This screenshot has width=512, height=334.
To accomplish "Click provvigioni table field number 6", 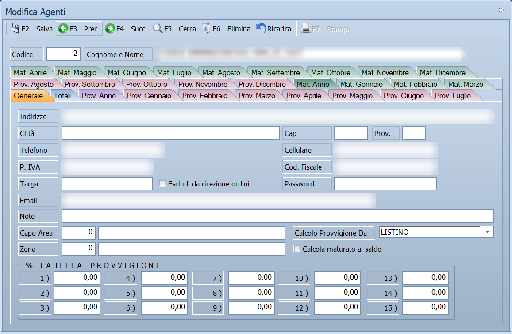I will pos(165,307).
